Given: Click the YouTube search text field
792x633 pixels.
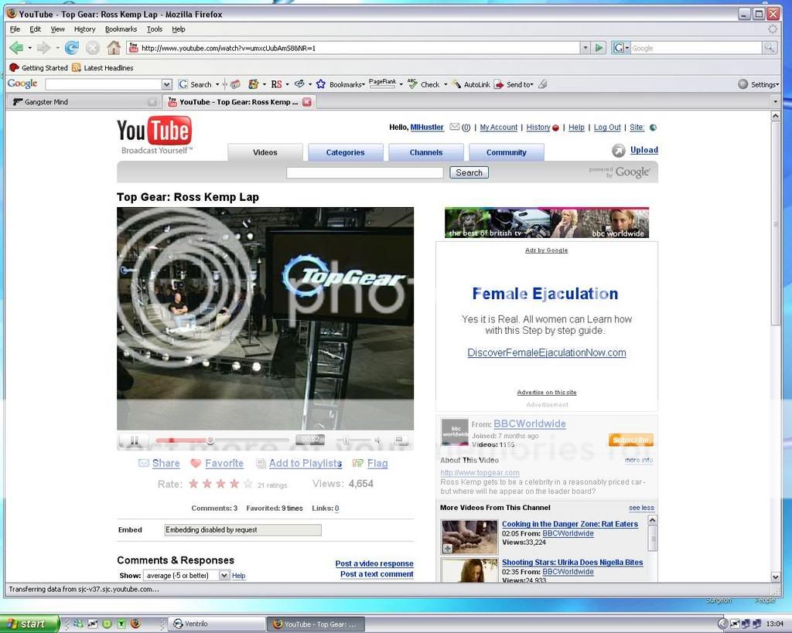Looking at the screenshot, I should (365, 172).
